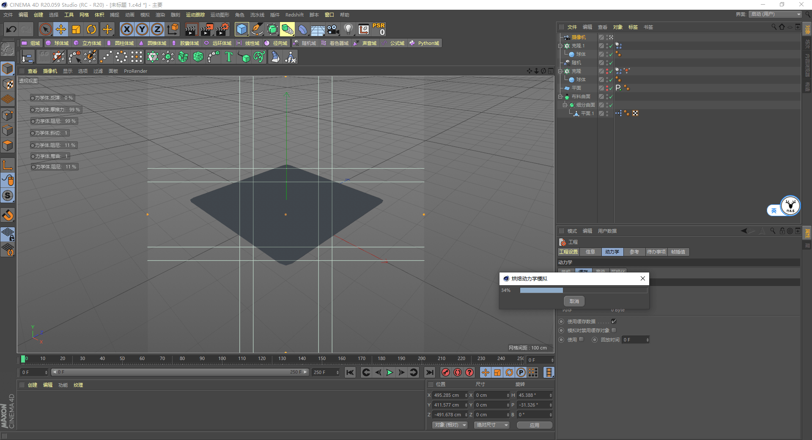Screen dimensions: 812x440
Task: Enable the 模拟时禁用缓存对象 checkbox
Action: click(x=614, y=330)
